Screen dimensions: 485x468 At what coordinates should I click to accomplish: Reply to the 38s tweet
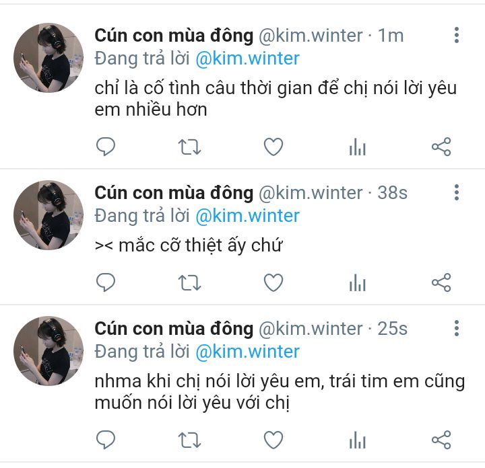pyautogui.click(x=106, y=282)
